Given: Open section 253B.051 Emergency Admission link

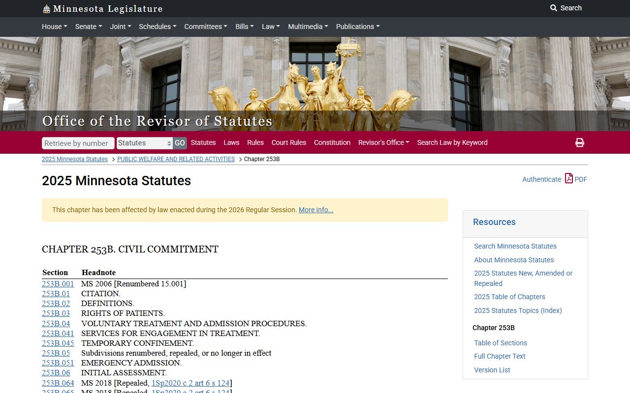Looking at the screenshot, I should click(x=58, y=363).
